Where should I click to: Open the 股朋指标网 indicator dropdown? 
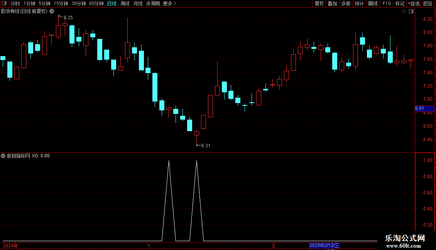point(3,156)
